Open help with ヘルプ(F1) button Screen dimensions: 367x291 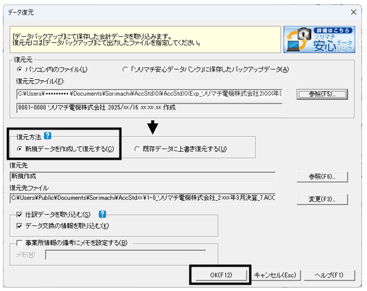(x=329, y=275)
